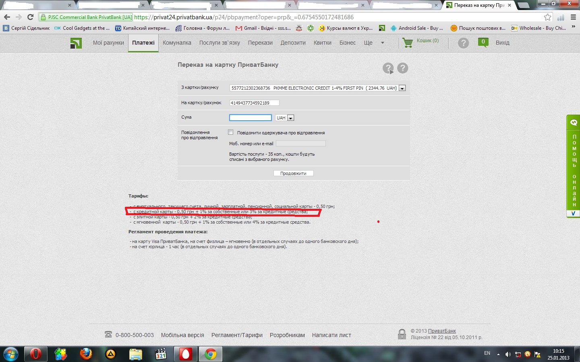The width and height of the screenshot is (580, 362).
Task: Open the AIMP triangle icon in the taskbar
Action: pyautogui.click(x=110, y=354)
